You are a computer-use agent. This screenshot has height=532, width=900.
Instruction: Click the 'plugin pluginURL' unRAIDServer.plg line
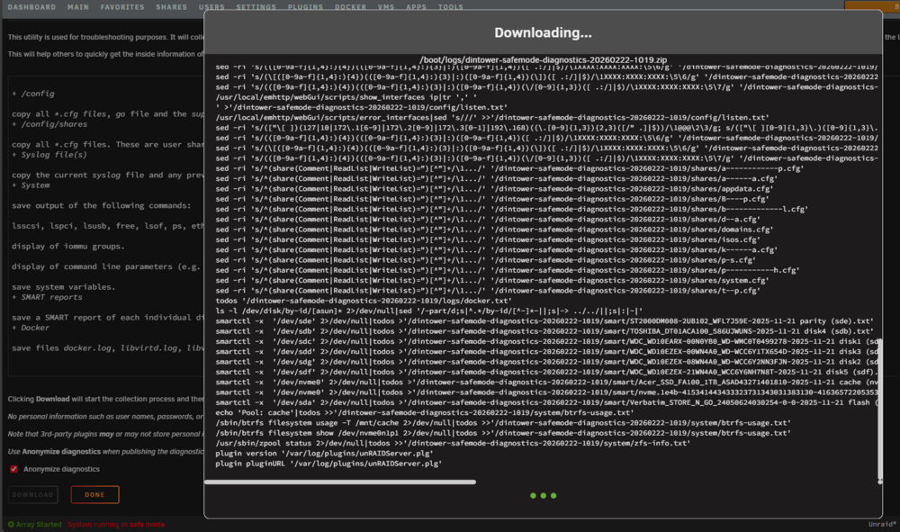328,463
